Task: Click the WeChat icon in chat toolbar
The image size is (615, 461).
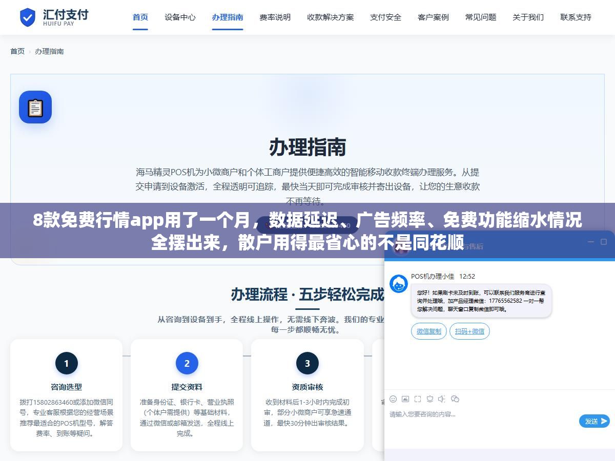Action: coord(455,399)
